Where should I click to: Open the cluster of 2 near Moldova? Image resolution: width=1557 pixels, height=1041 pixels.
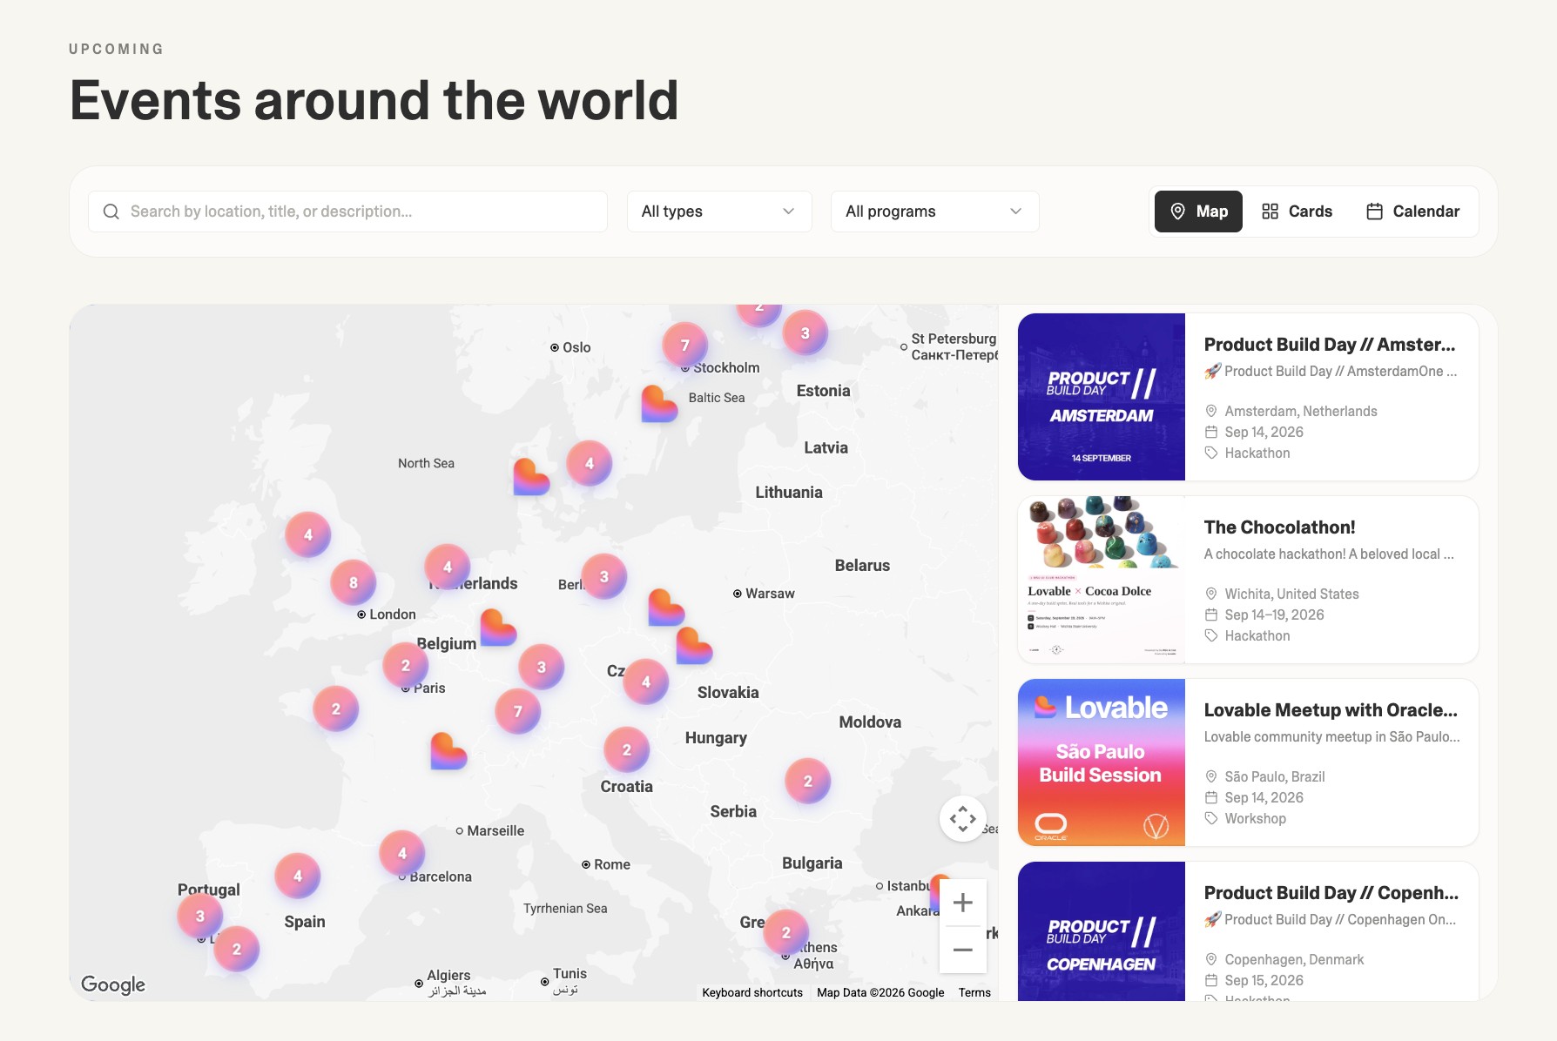click(808, 781)
